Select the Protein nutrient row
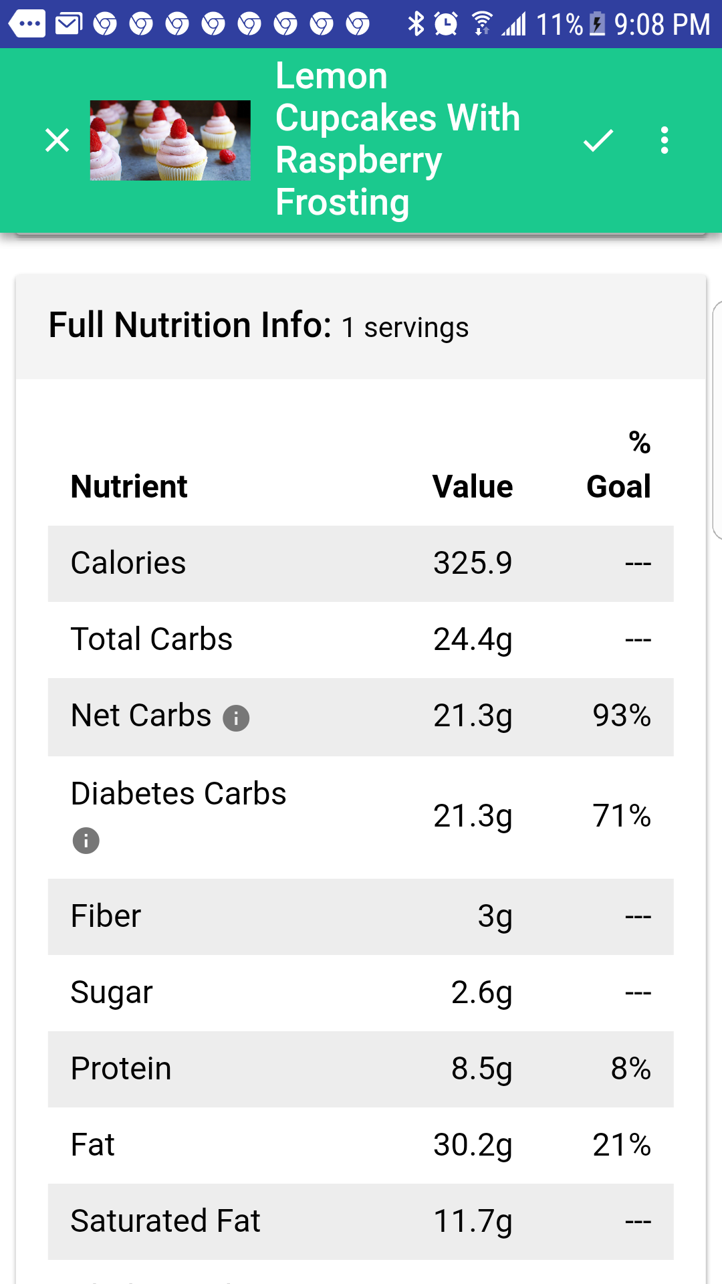Image resolution: width=722 pixels, height=1284 pixels. (x=361, y=1069)
